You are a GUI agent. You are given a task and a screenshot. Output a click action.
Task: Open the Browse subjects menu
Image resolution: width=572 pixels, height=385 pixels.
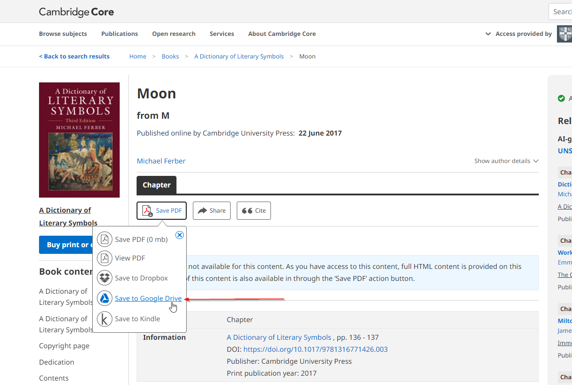coord(63,34)
